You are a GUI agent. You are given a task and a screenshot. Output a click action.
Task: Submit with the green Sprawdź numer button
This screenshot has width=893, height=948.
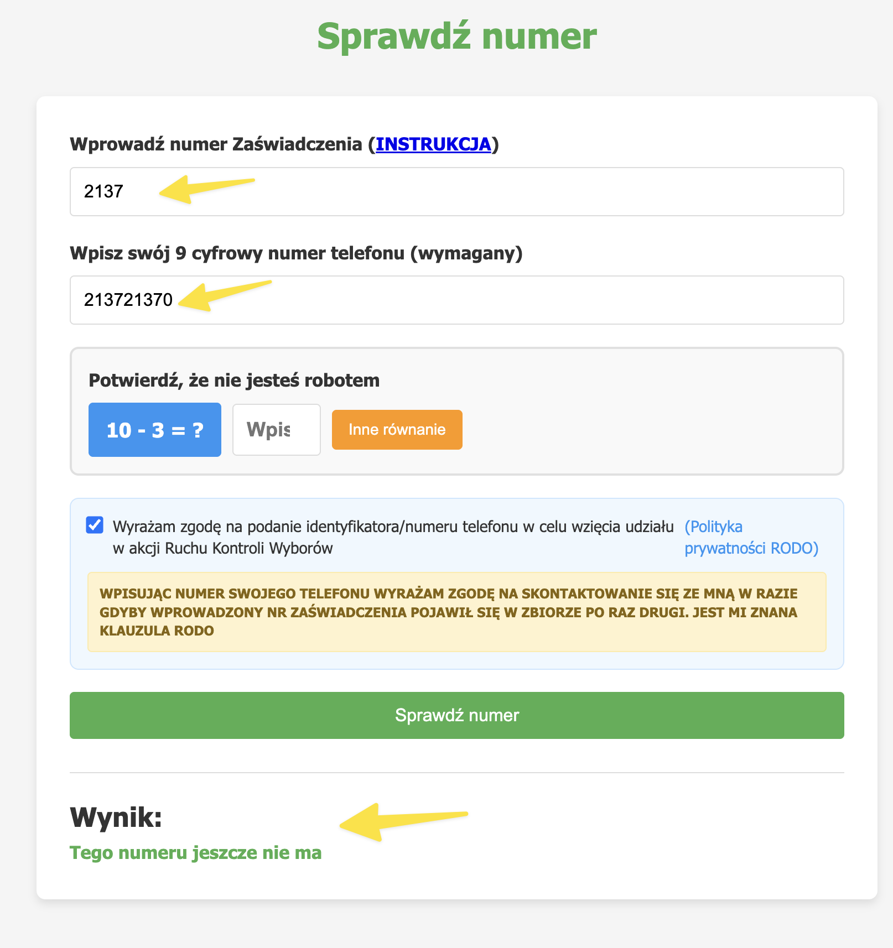[456, 715]
